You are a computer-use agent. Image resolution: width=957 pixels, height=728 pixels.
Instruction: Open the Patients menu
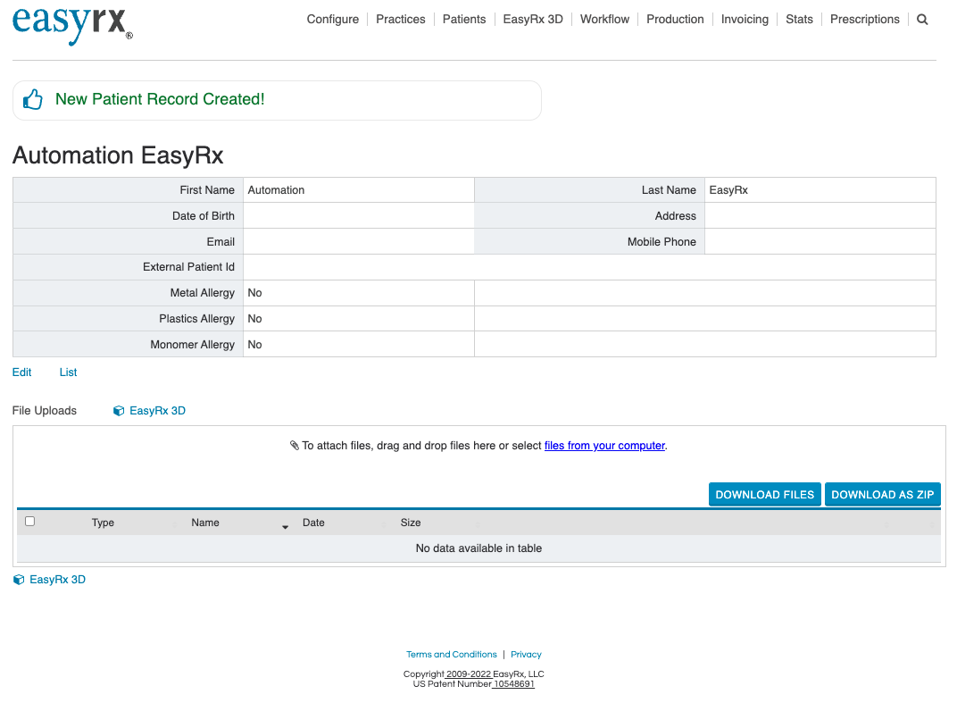(x=464, y=20)
